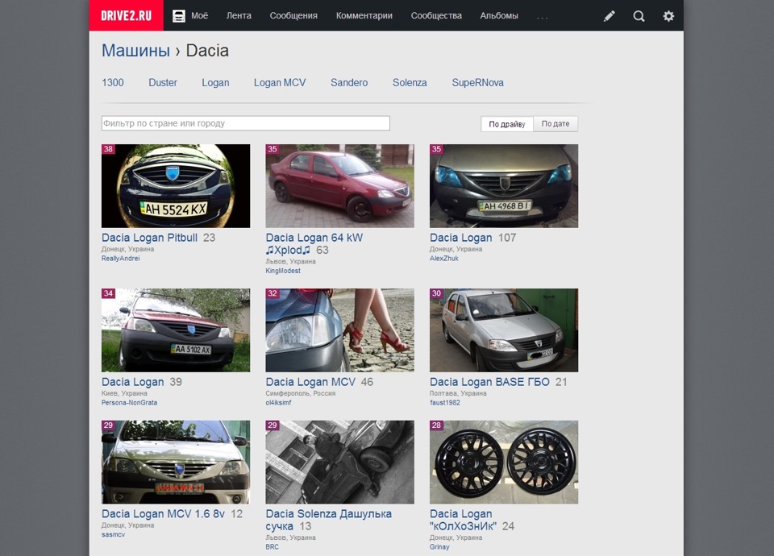Open the Dacia Logan MCV 1.6 8v photo
The image size is (774, 556).
pos(176,463)
